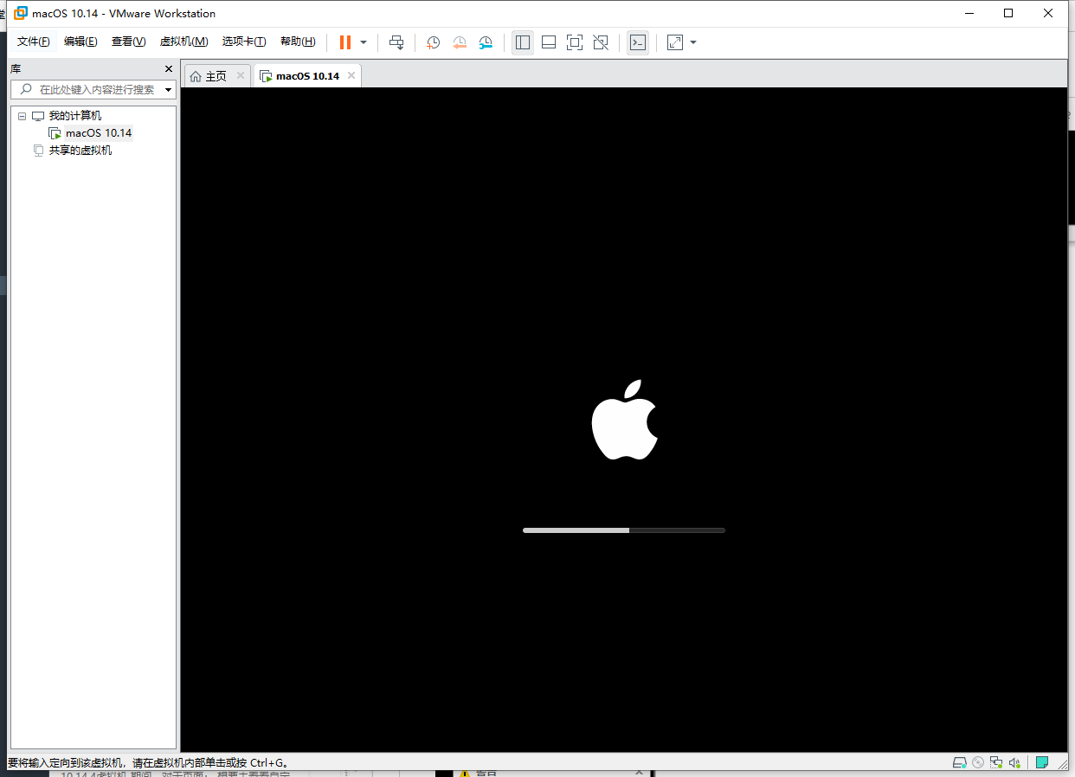Open the 虚拟机(M) menu
1075x777 pixels.
[183, 42]
